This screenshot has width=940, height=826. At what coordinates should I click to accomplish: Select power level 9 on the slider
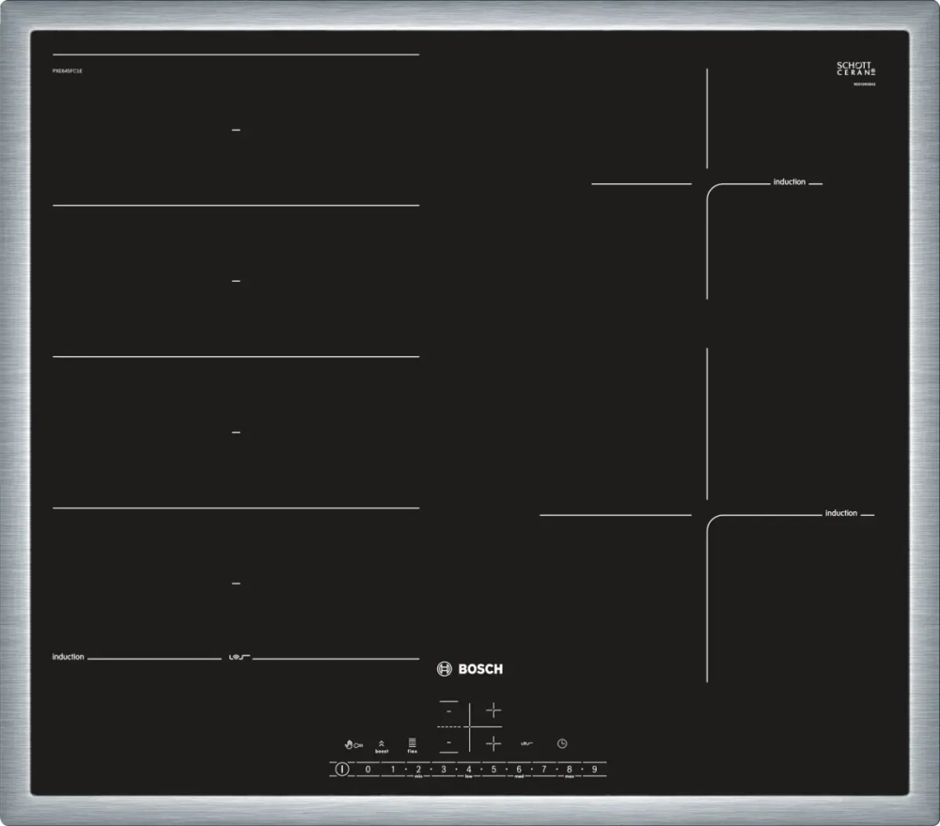coord(594,769)
